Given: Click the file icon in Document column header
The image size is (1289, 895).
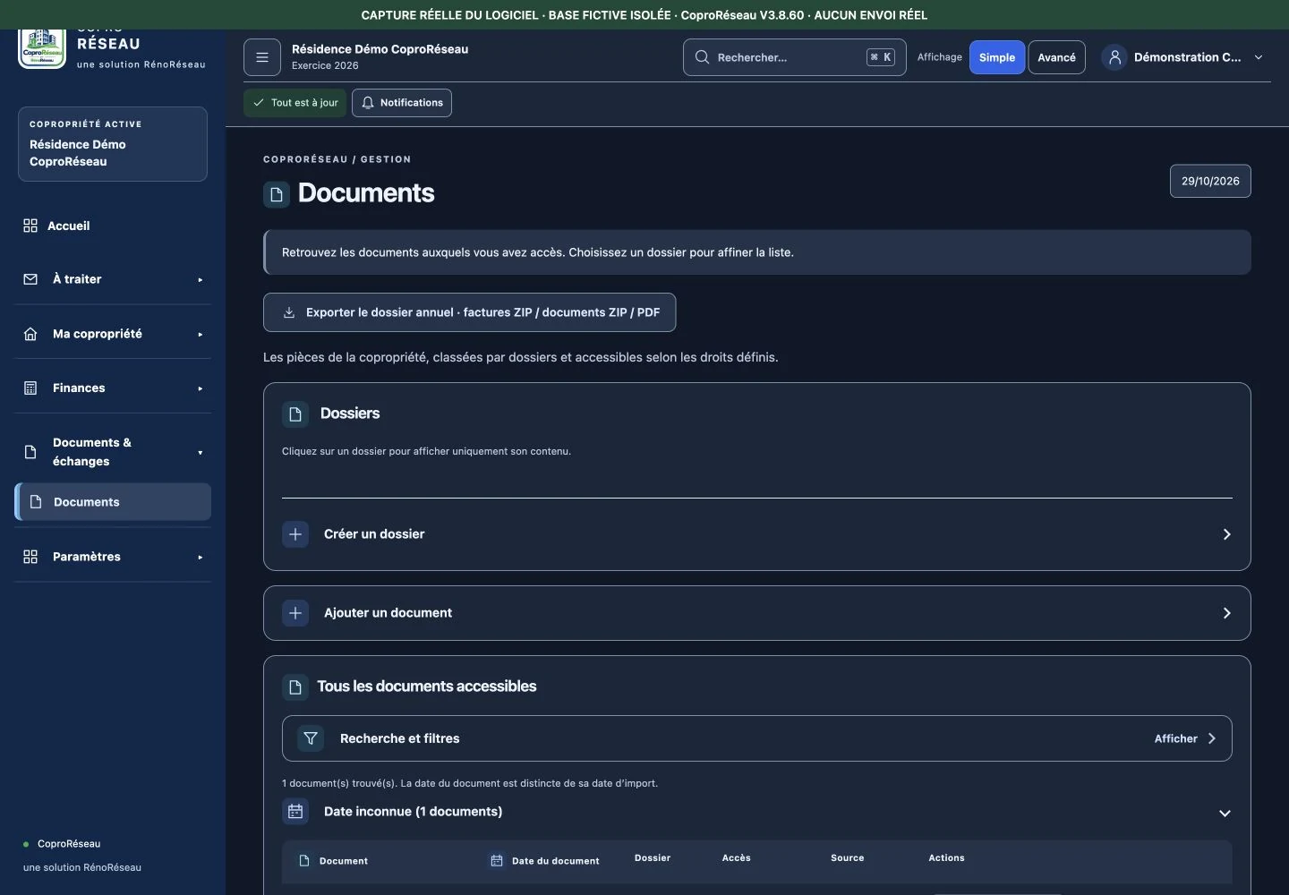Looking at the screenshot, I should (x=304, y=861).
